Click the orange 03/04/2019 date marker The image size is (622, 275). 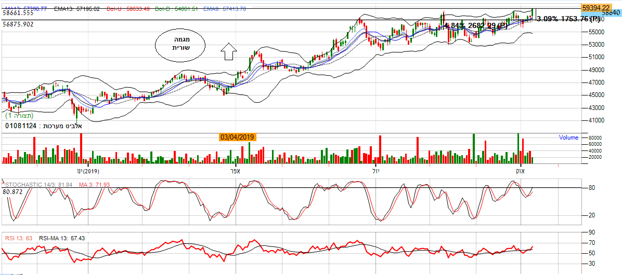(238, 137)
